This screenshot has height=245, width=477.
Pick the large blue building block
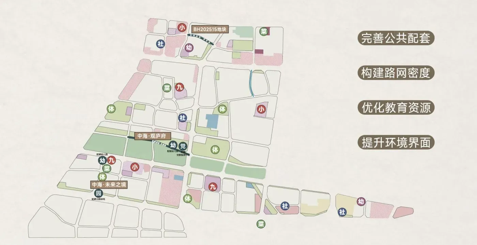pos(212,121)
